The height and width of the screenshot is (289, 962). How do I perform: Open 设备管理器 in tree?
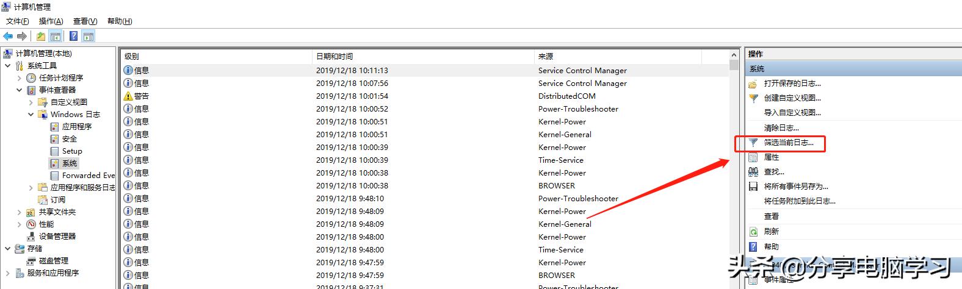pyautogui.click(x=57, y=237)
